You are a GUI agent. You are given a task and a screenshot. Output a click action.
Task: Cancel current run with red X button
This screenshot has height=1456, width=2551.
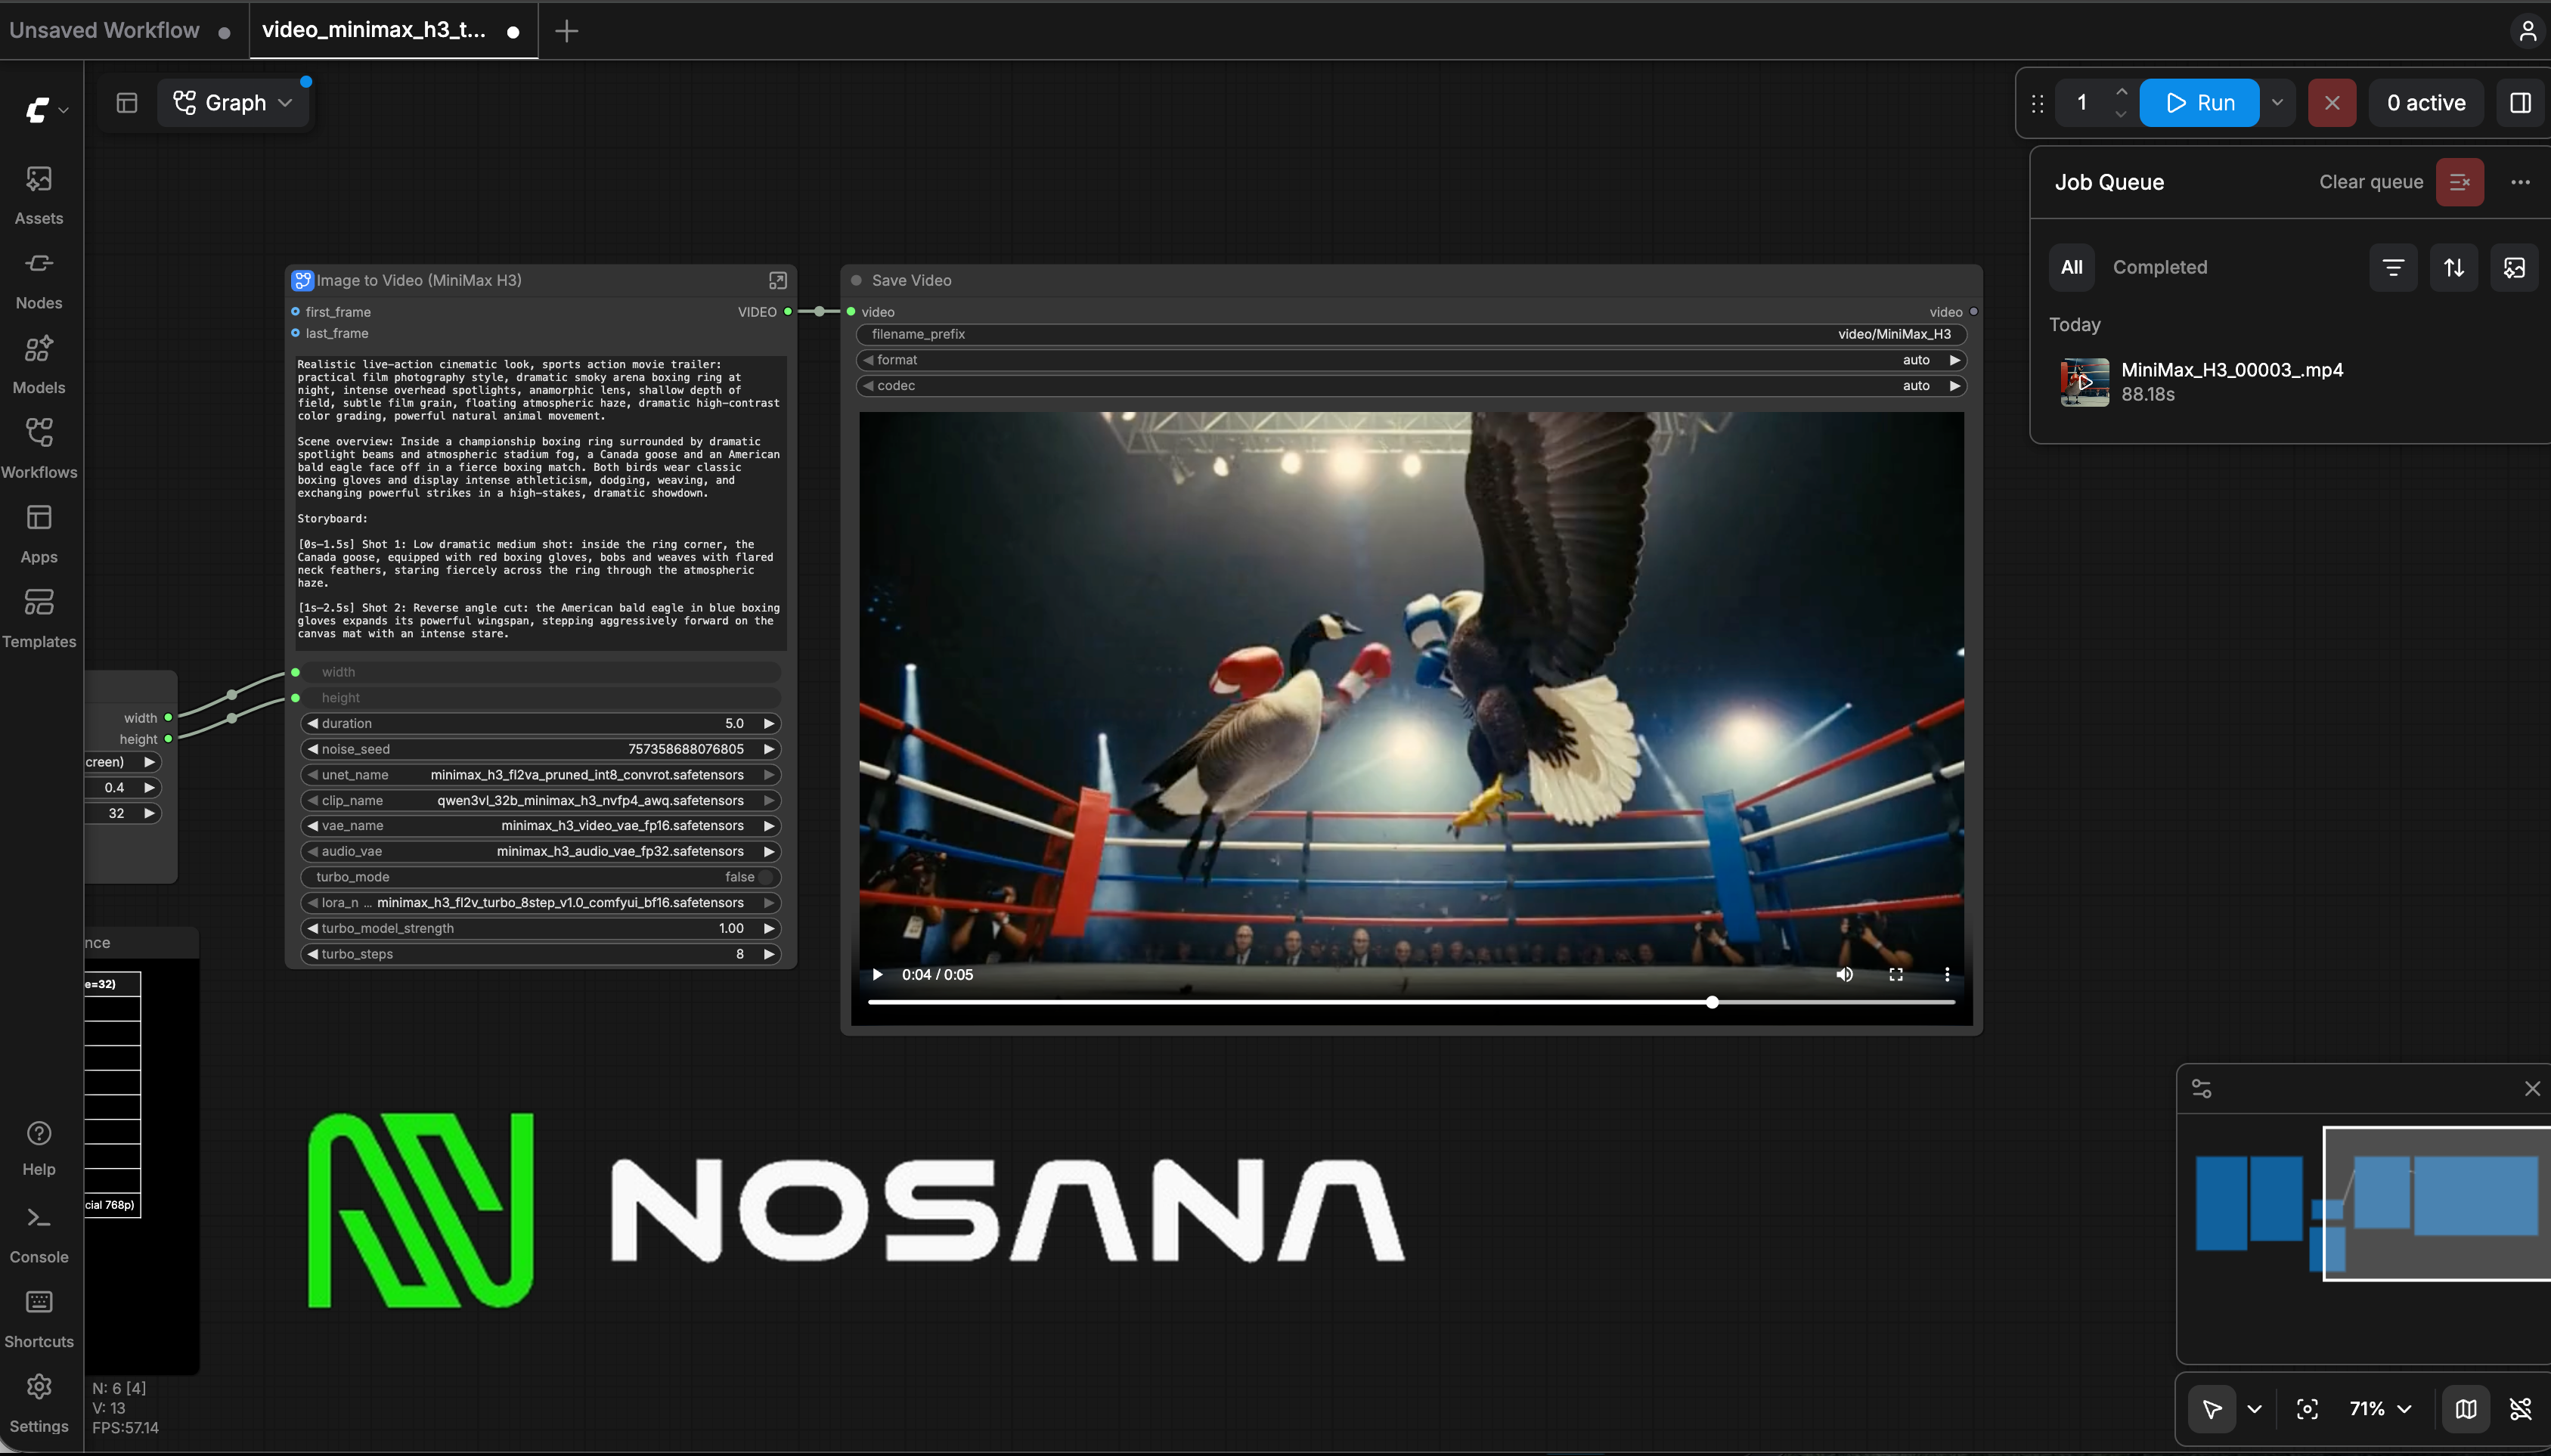point(2331,103)
